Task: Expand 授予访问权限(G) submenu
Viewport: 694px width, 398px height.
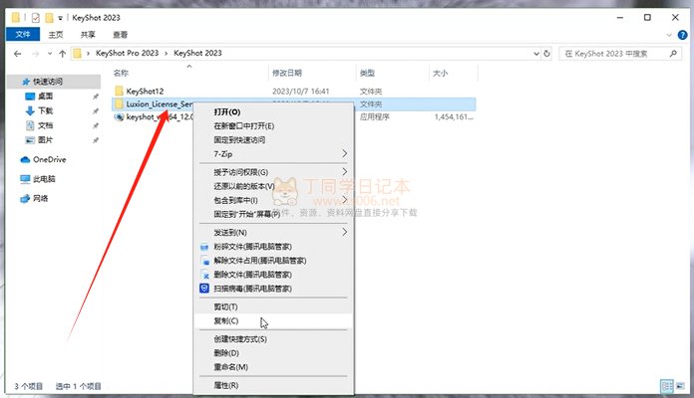Action: coord(273,172)
